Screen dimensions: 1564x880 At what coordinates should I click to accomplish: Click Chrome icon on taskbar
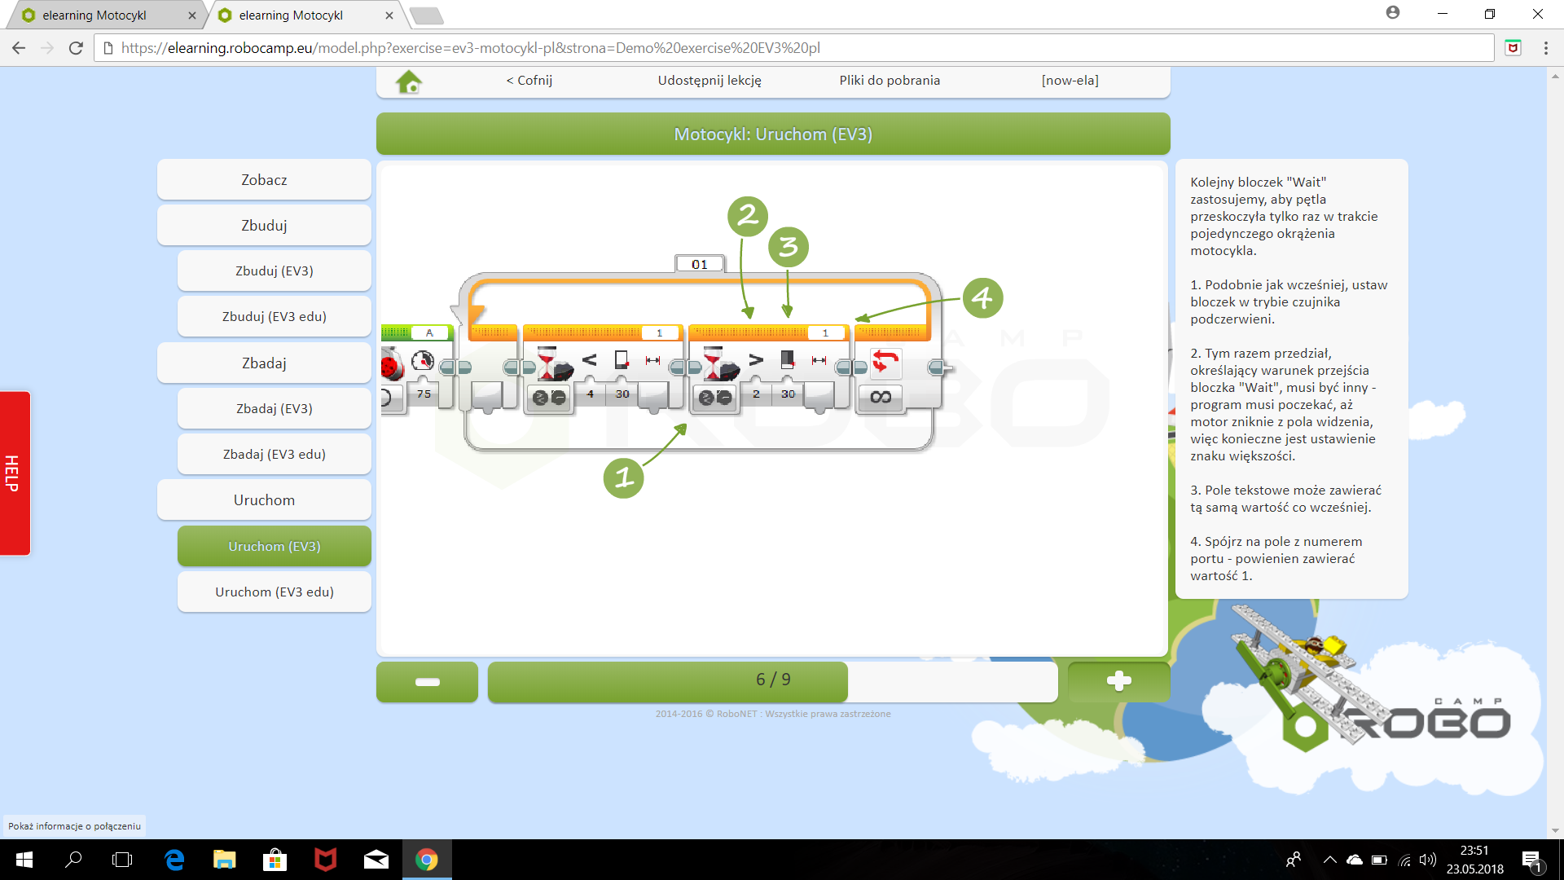[x=427, y=860]
